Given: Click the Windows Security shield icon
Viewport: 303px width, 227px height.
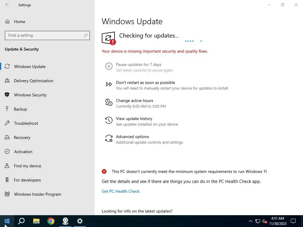Looking at the screenshot, I should pyautogui.click(x=7, y=95).
